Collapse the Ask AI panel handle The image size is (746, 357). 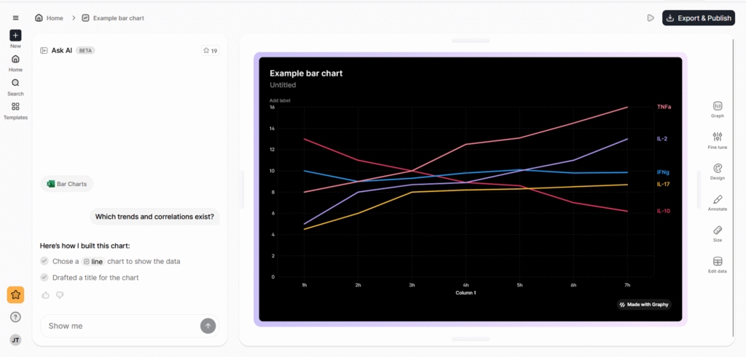[x=241, y=189]
